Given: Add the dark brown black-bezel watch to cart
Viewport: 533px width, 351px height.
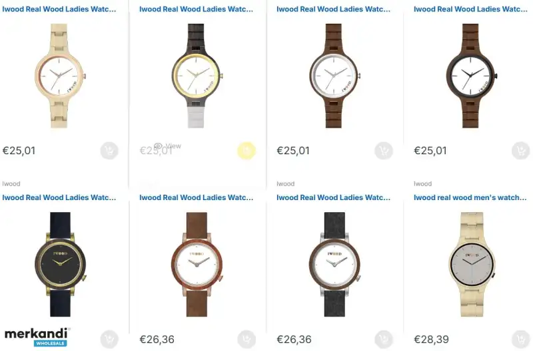Looking at the screenshot, I should point(520,151).
